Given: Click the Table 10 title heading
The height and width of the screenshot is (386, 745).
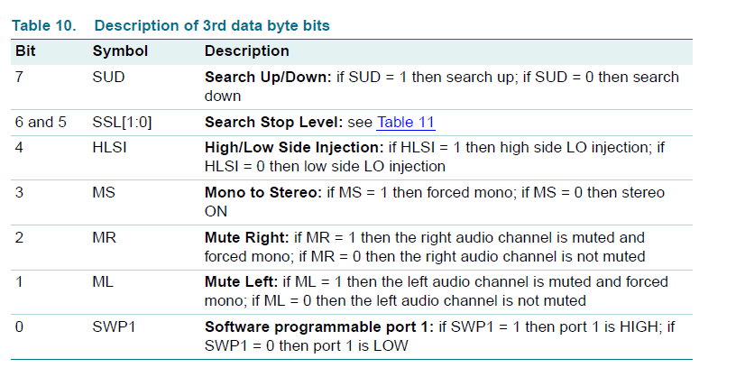Looking at the screenshot, I should pyautogui.click(x=170, y=25).
